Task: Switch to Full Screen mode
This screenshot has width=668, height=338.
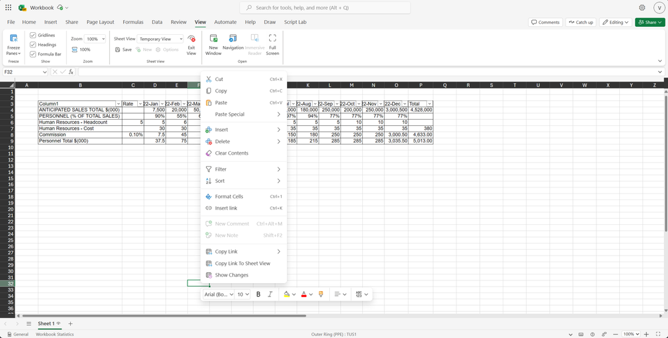Action: click(272, 44)
